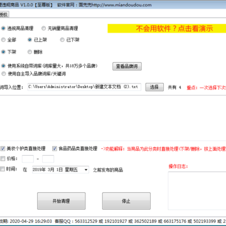This screenshot has width=226, height=226.
Task: Click the 功能解释 red explanation text
Action: (164, 149)
